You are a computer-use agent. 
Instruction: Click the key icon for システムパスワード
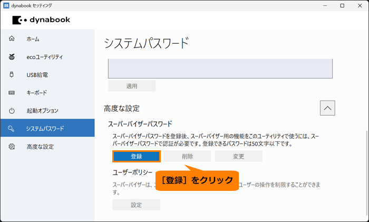pos(11,128)
